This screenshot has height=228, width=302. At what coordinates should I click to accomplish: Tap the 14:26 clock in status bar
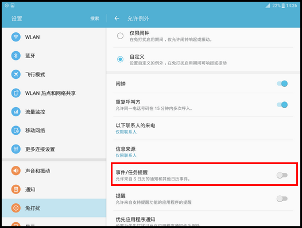[x=292, y=6]
